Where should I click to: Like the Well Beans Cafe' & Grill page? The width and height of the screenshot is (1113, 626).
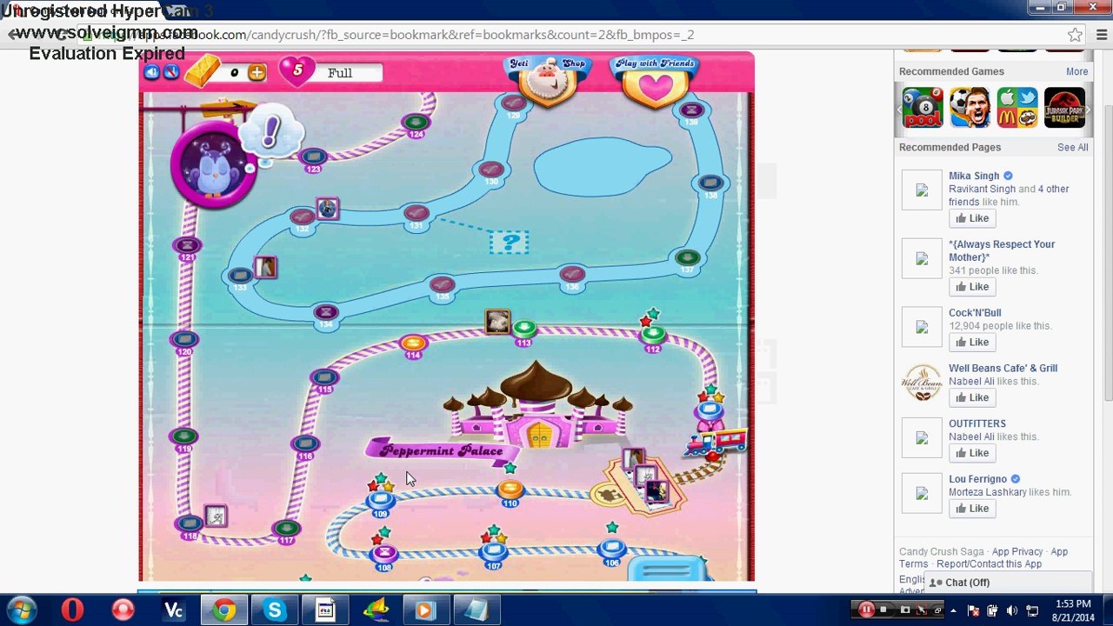click(x=972, y=397)
